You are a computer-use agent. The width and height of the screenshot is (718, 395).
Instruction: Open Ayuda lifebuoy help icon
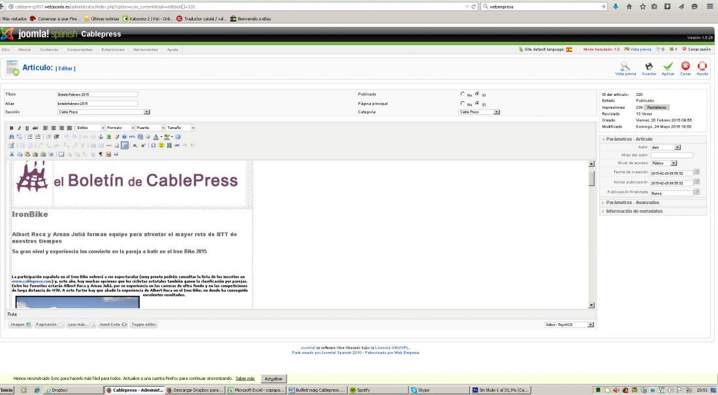pos(702,66)
